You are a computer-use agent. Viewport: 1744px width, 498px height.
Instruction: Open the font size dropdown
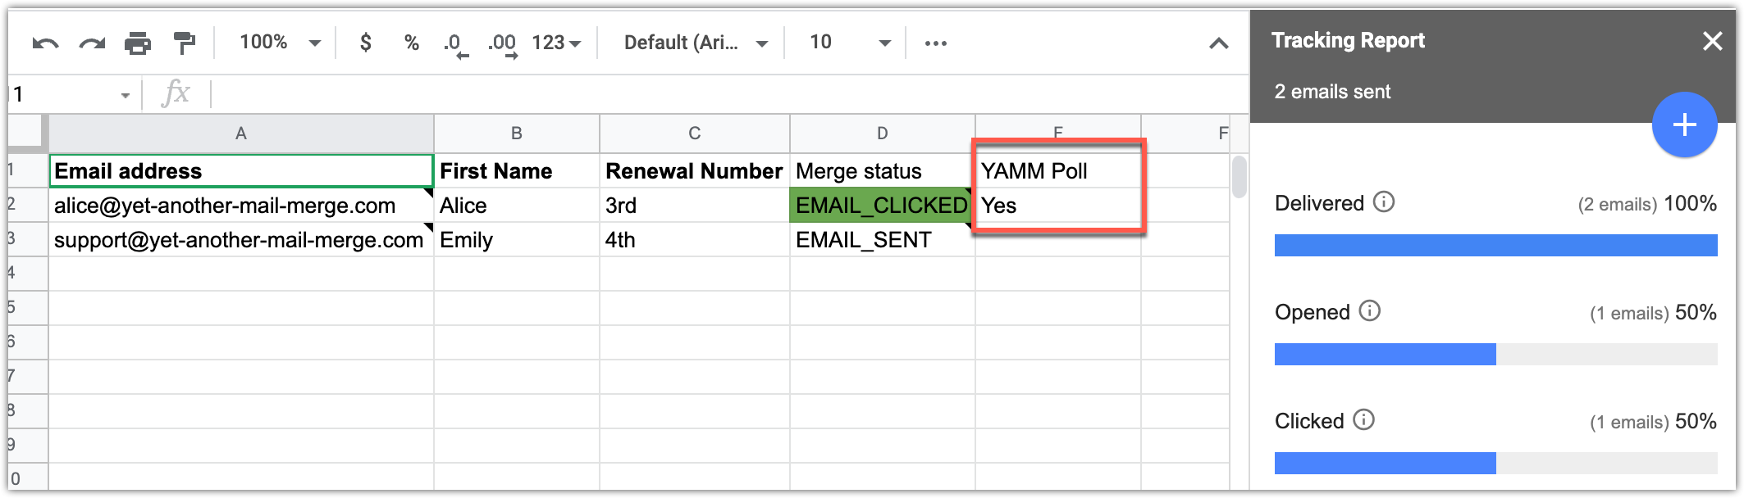[x=845, y=41]
